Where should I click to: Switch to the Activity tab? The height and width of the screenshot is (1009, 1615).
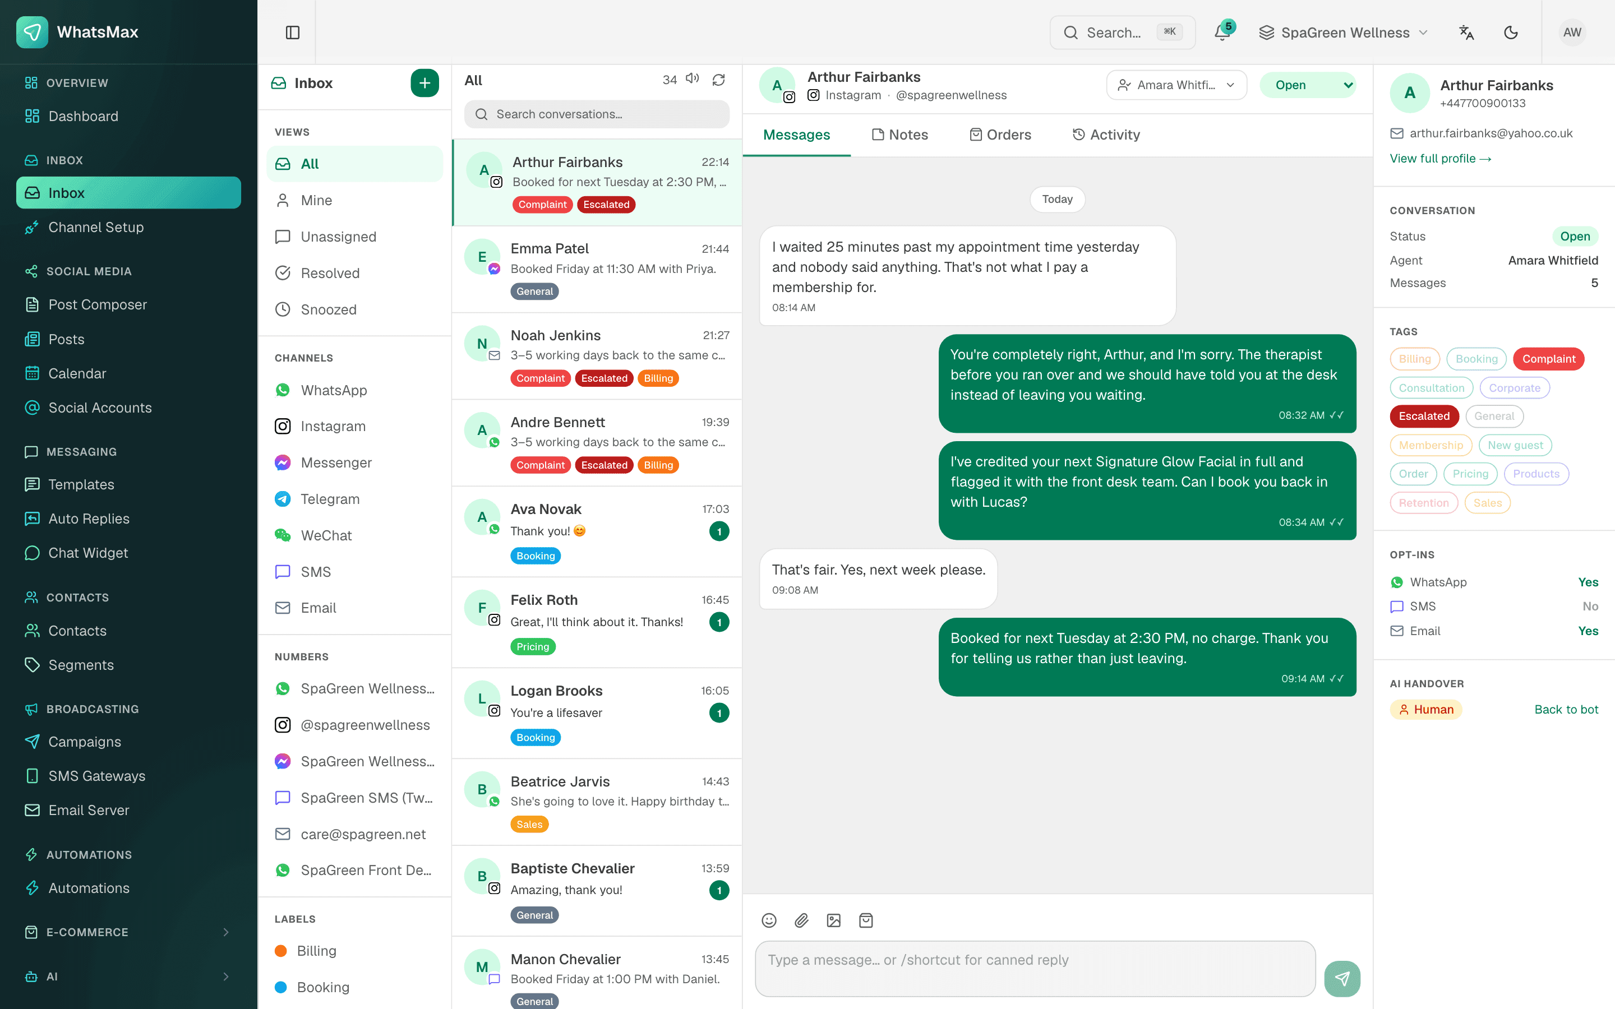[x=1106, y=135]
